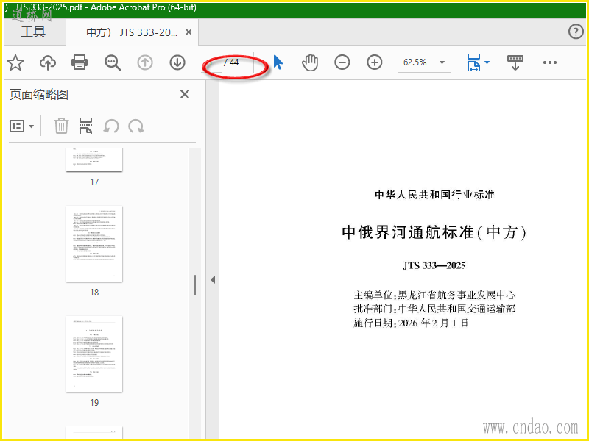This screenshot has width=589, height=441.
Task: Go to next page with down arrow
Action: pyautogui.click(x=177, y=62)
